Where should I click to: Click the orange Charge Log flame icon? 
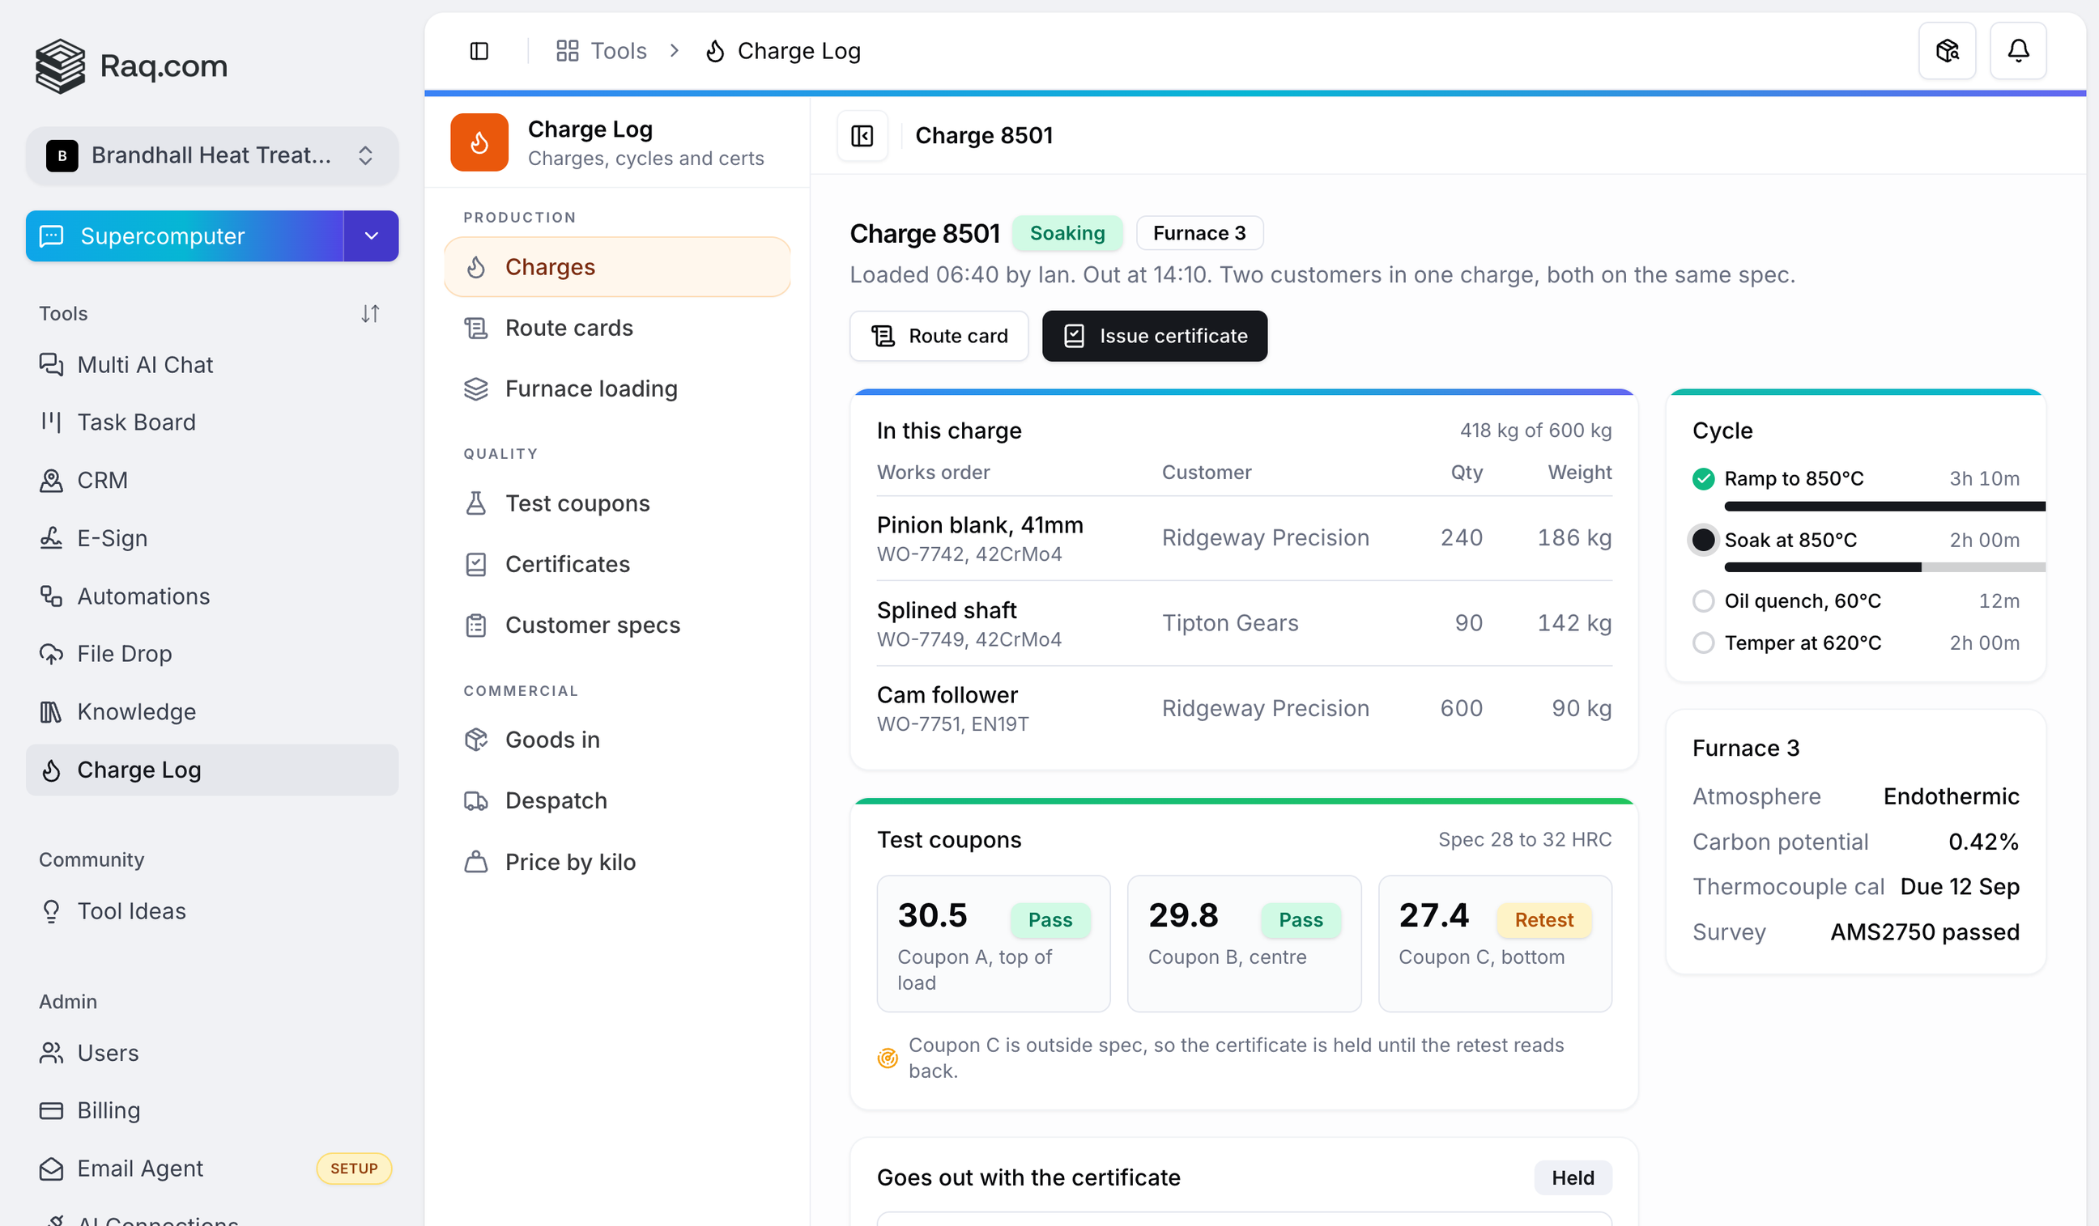point(479,142)
